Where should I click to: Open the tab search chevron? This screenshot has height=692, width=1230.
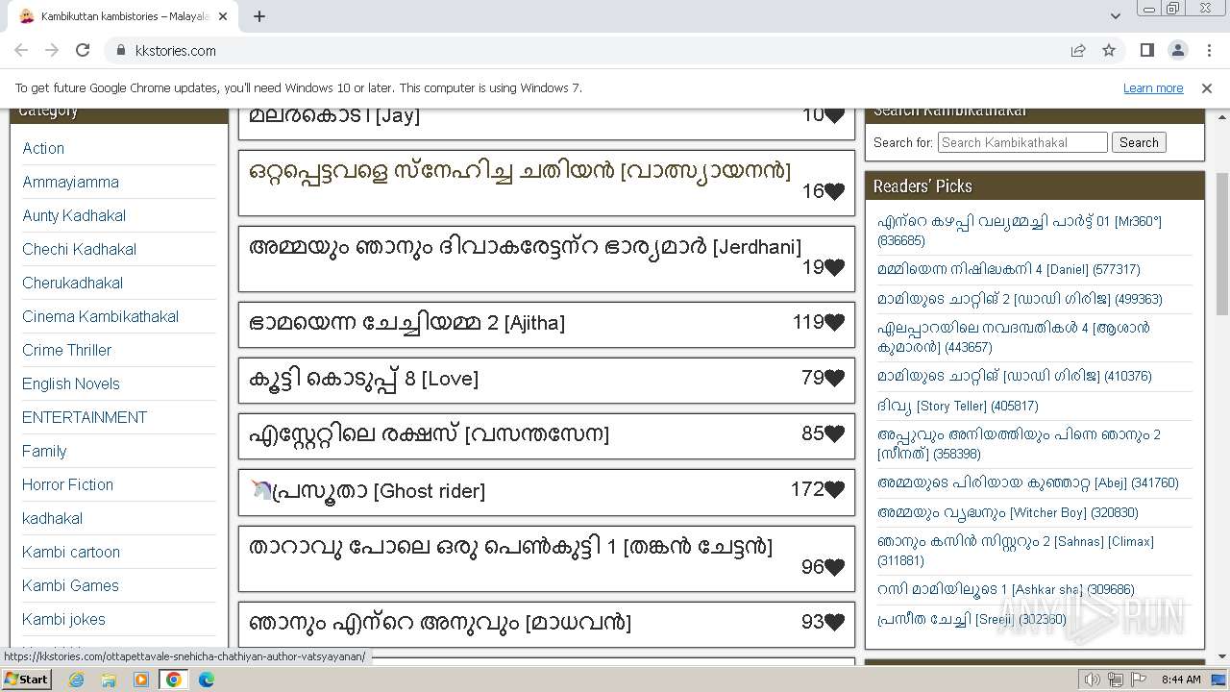1115,16
